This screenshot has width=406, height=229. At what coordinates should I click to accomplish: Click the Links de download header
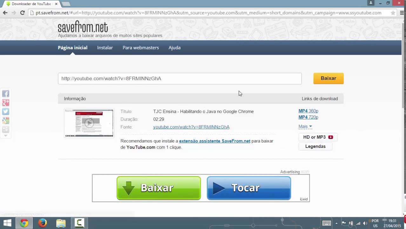pos(320,99)
